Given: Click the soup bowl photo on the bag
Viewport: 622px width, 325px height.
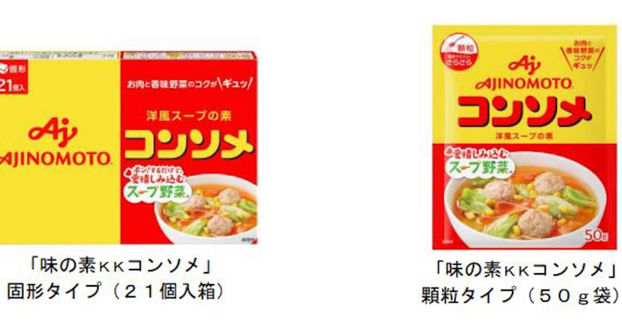Looking at the screenshot, I should click(525, 202).
